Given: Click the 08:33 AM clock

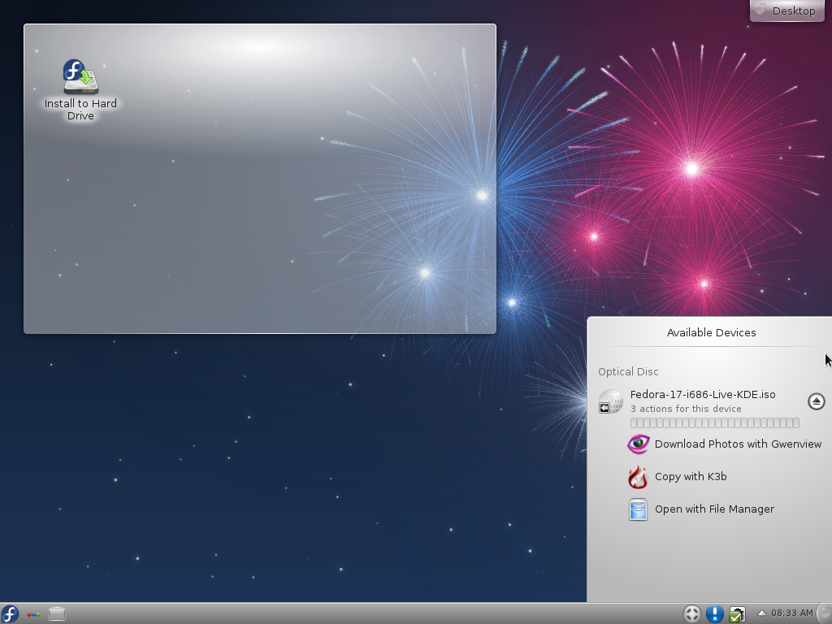Looking at the screenshot, I should tap(791, 613).
